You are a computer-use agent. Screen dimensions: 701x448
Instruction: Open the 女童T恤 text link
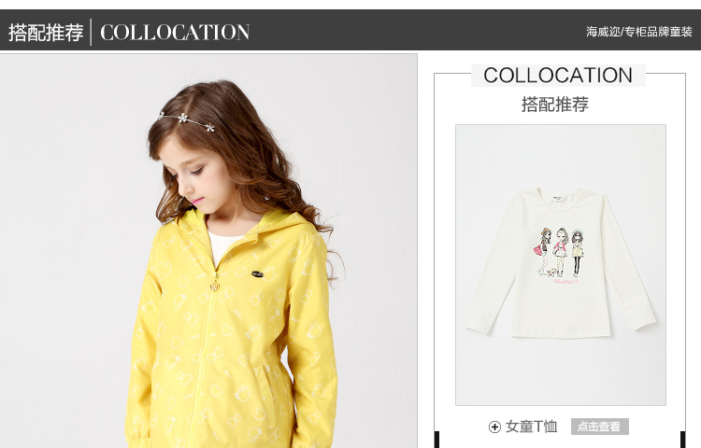(532, 427)
